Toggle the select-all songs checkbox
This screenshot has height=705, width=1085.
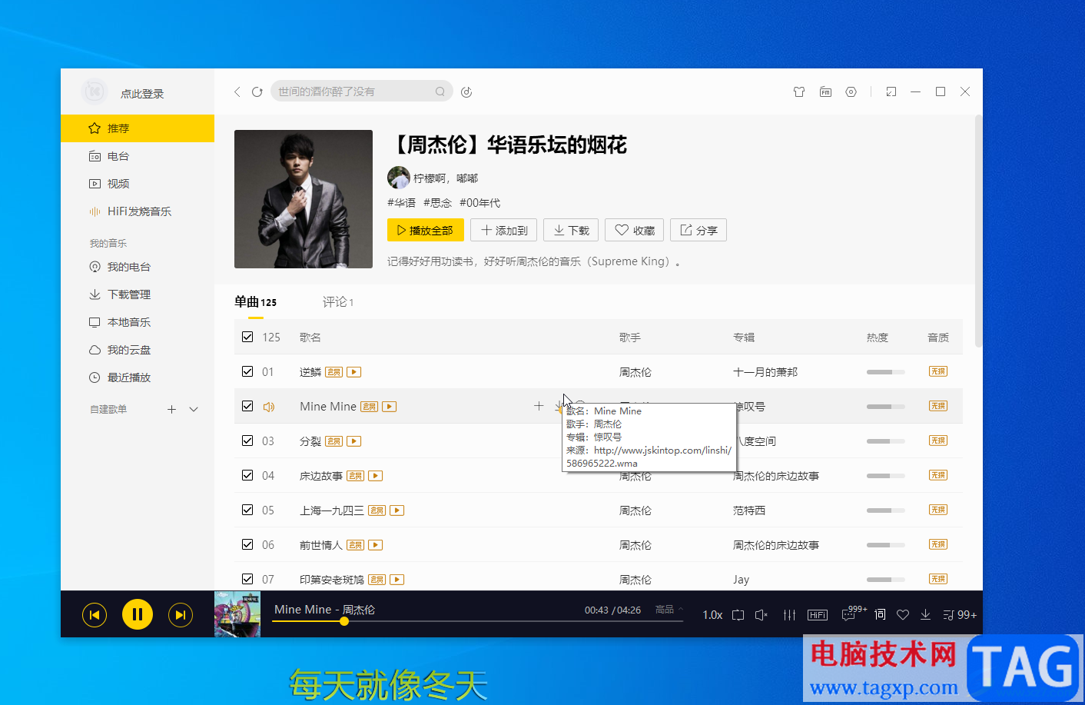coord(247,337)
